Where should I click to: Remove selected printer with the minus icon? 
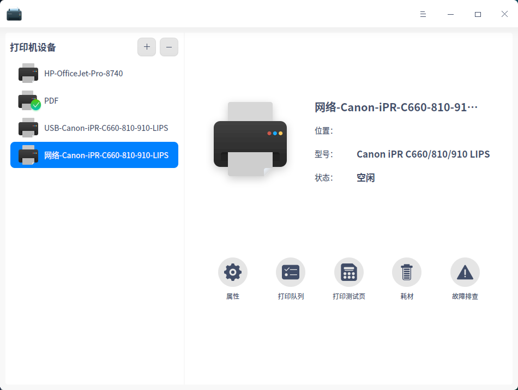pyautogui.click(x=168, y=47)
